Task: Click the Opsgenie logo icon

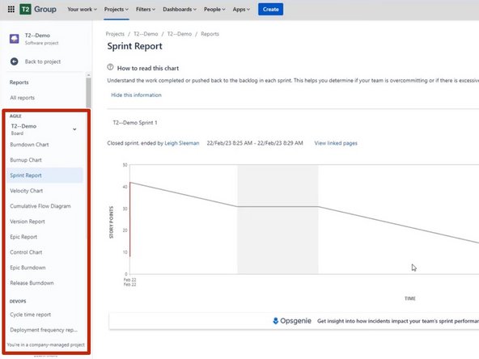Action: tap(276, 321)
